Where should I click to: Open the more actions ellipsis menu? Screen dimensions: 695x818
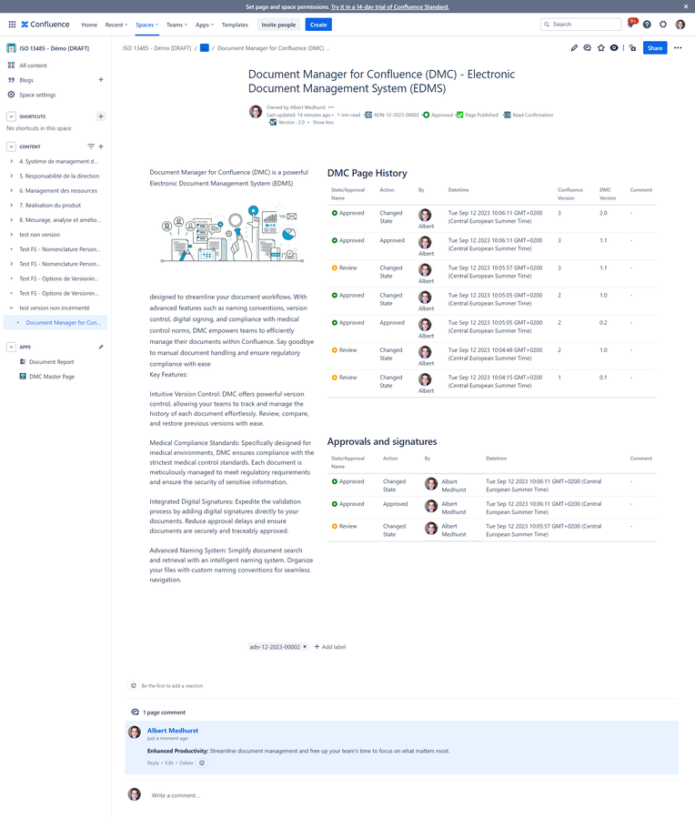(678, 48)
